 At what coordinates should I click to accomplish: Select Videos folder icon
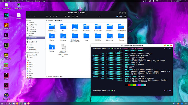point(52,47)
